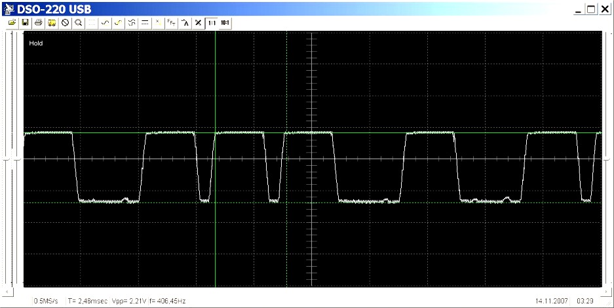
Task: Click the yellow sine wave icon
Action: pyautogui.click(x=118, y=23)
